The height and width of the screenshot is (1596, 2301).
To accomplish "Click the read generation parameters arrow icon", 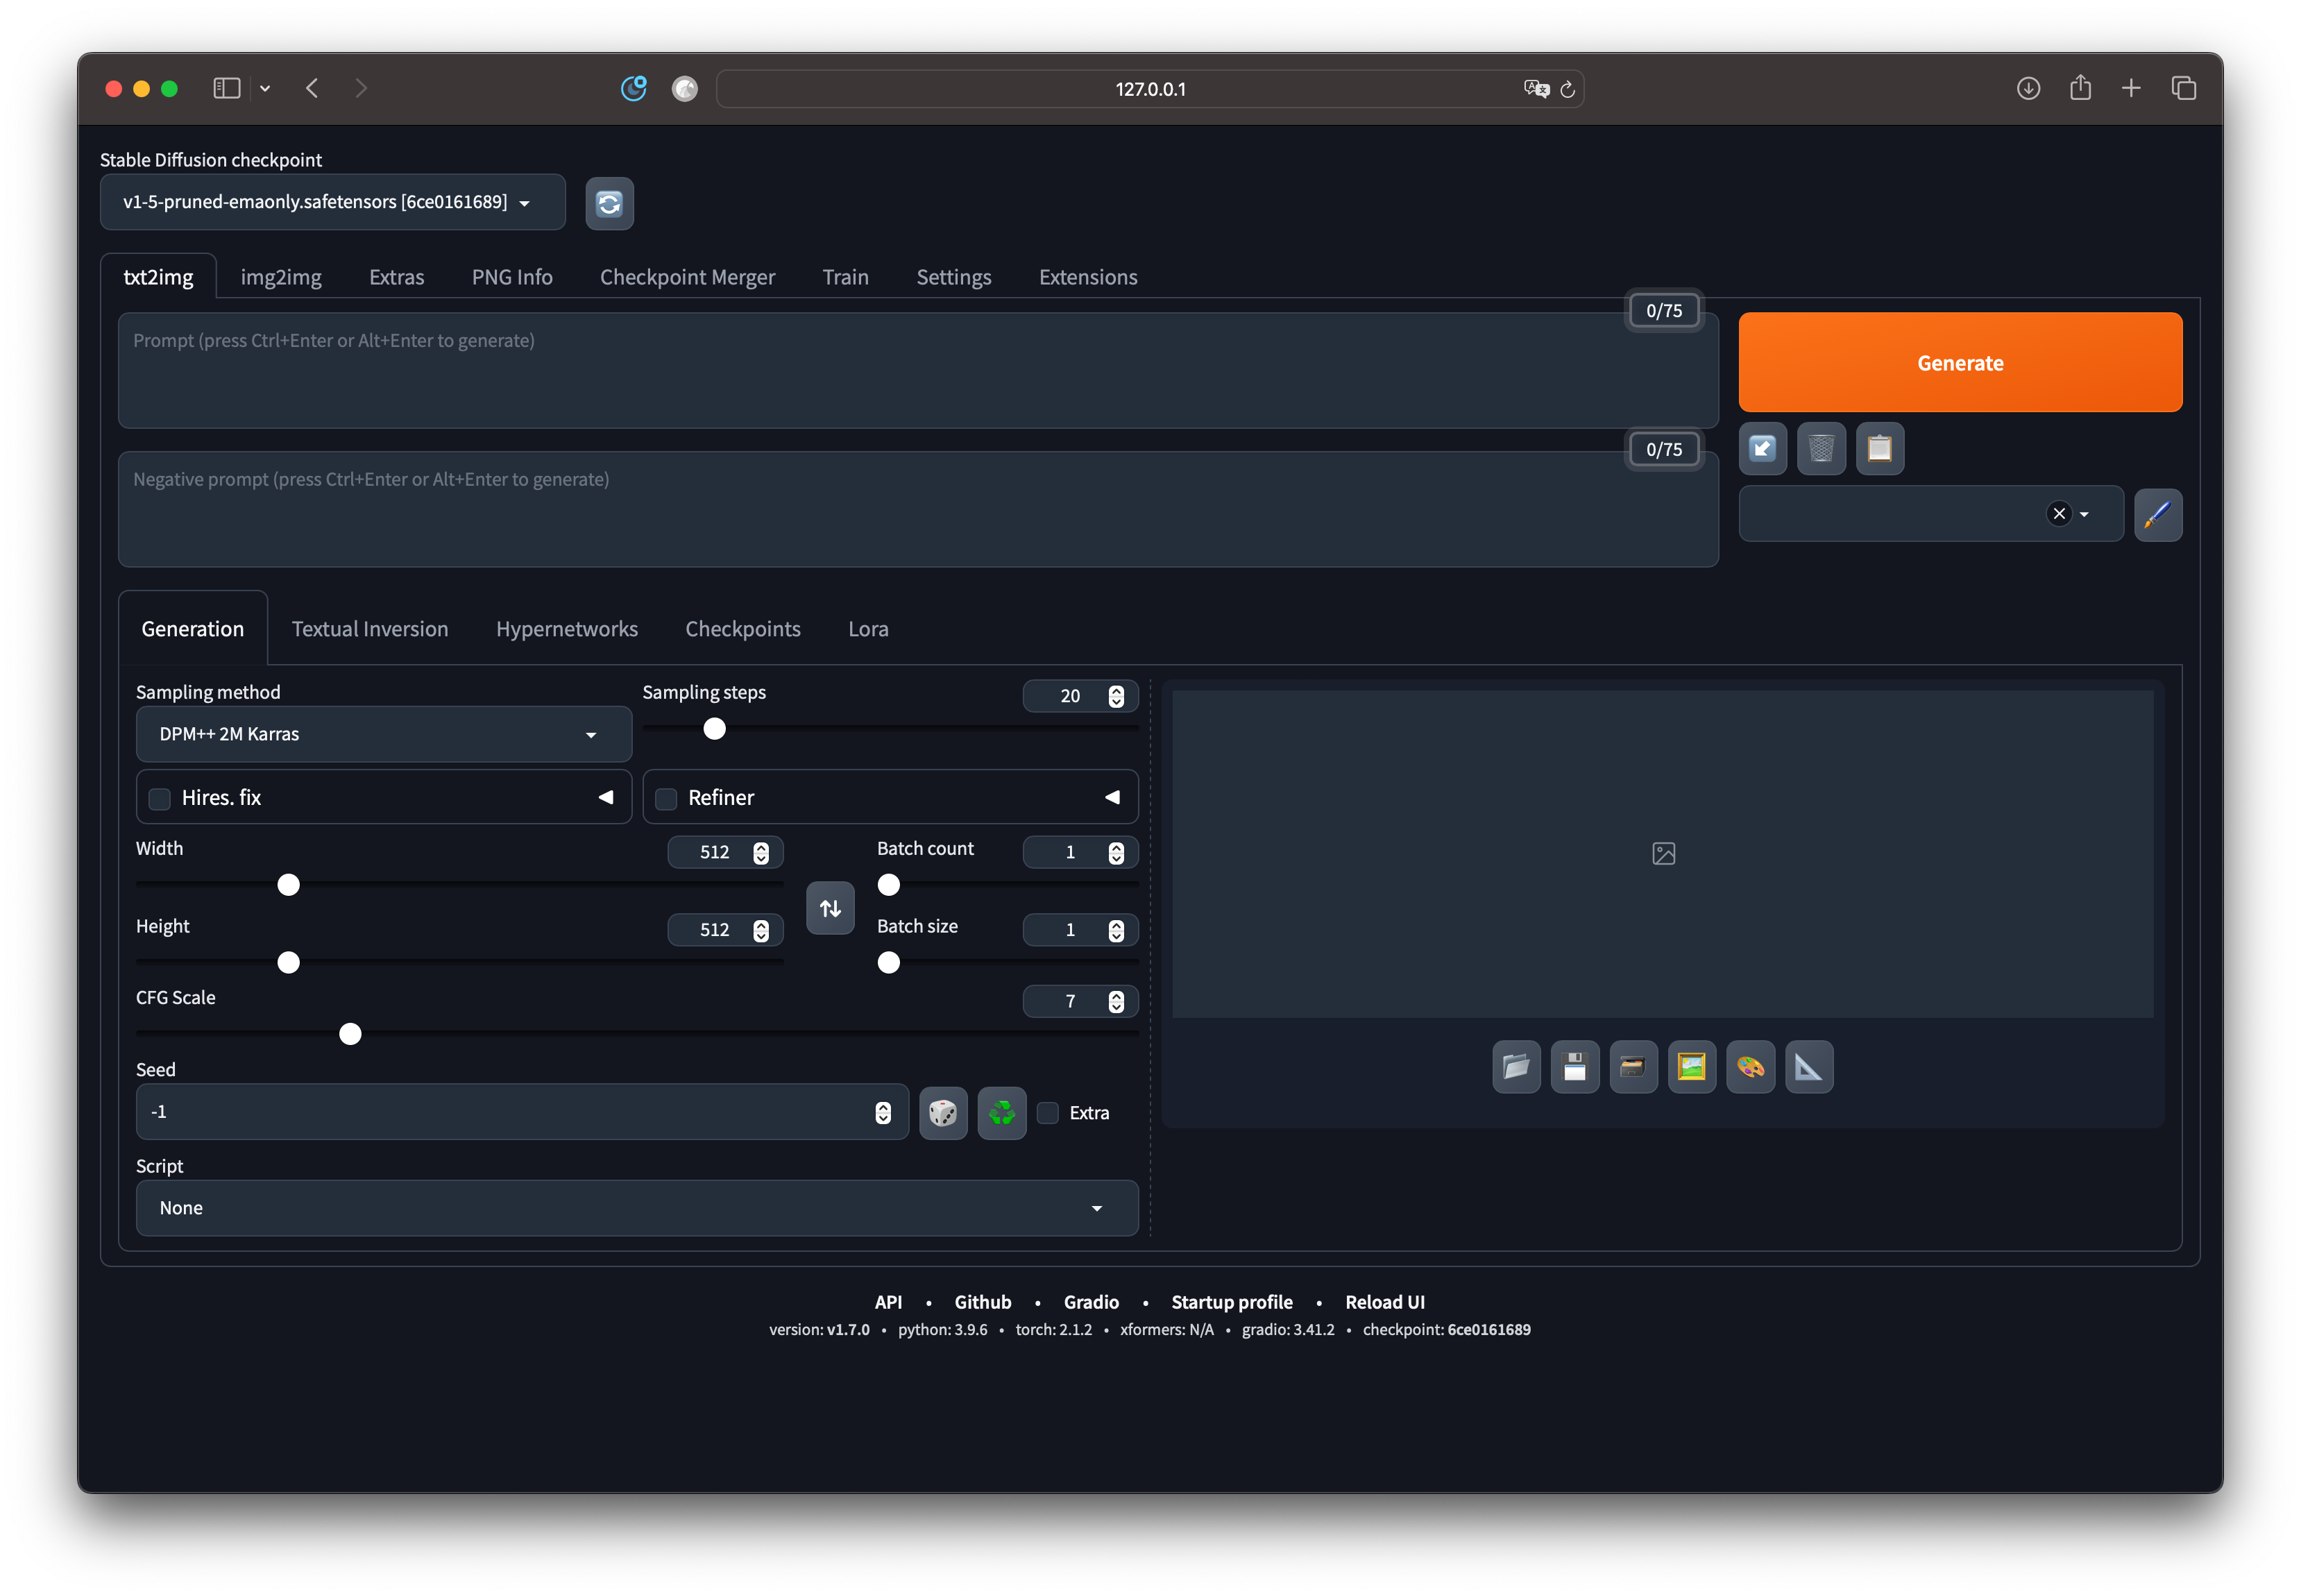I will (1762, 448).
